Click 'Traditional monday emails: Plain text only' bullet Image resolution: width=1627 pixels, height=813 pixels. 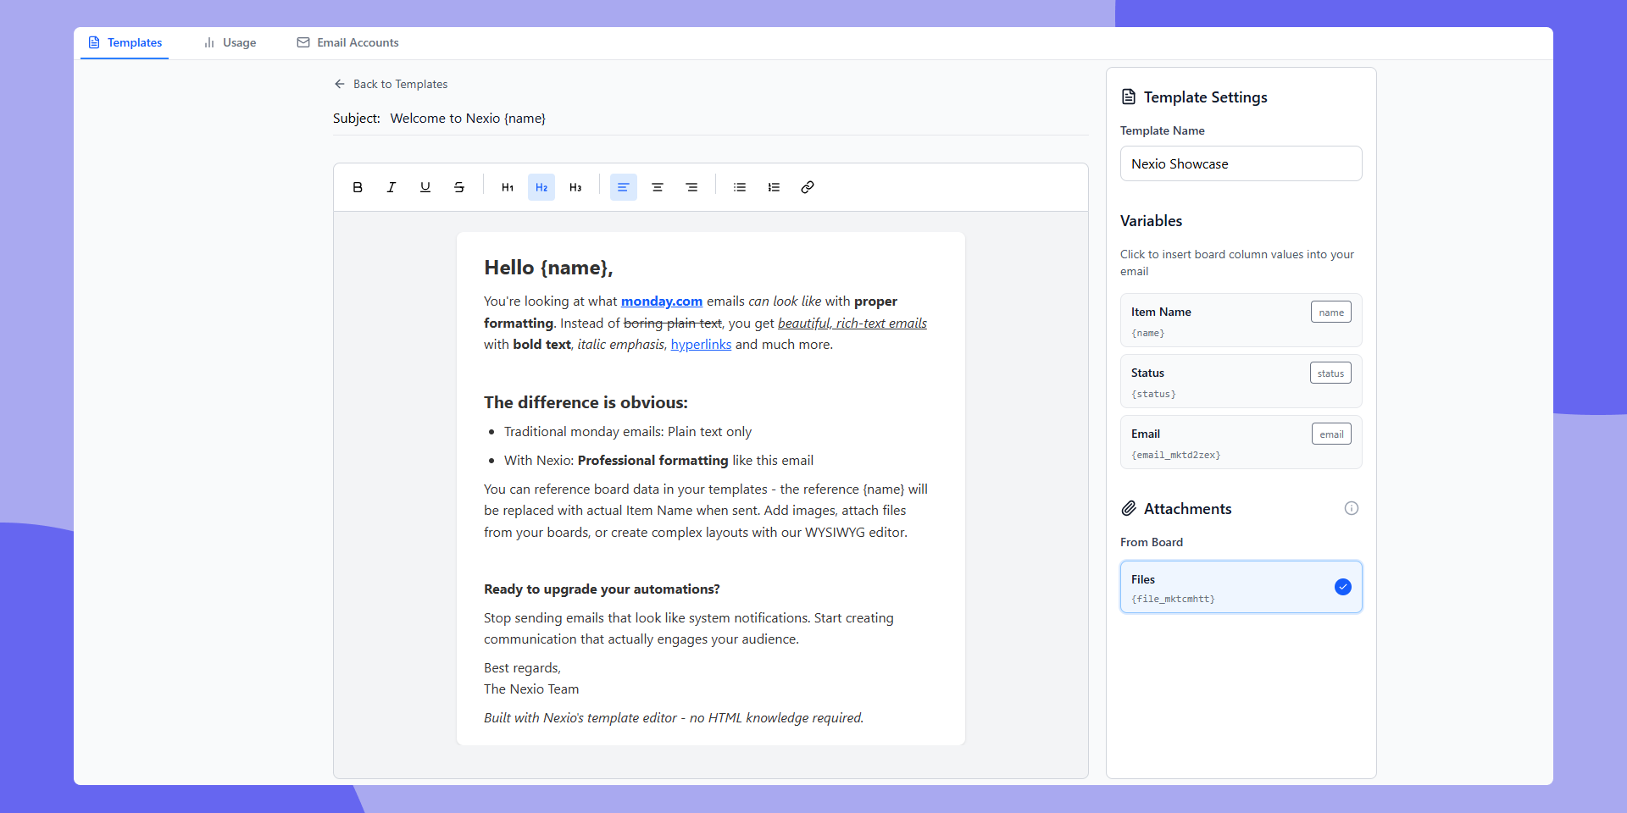tap(628, 432)
